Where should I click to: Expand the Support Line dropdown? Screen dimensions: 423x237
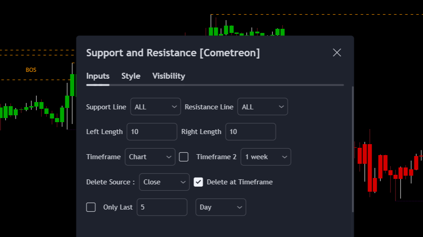(156, 107)
